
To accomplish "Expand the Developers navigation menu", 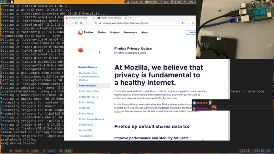I will (x=130, y=32).
